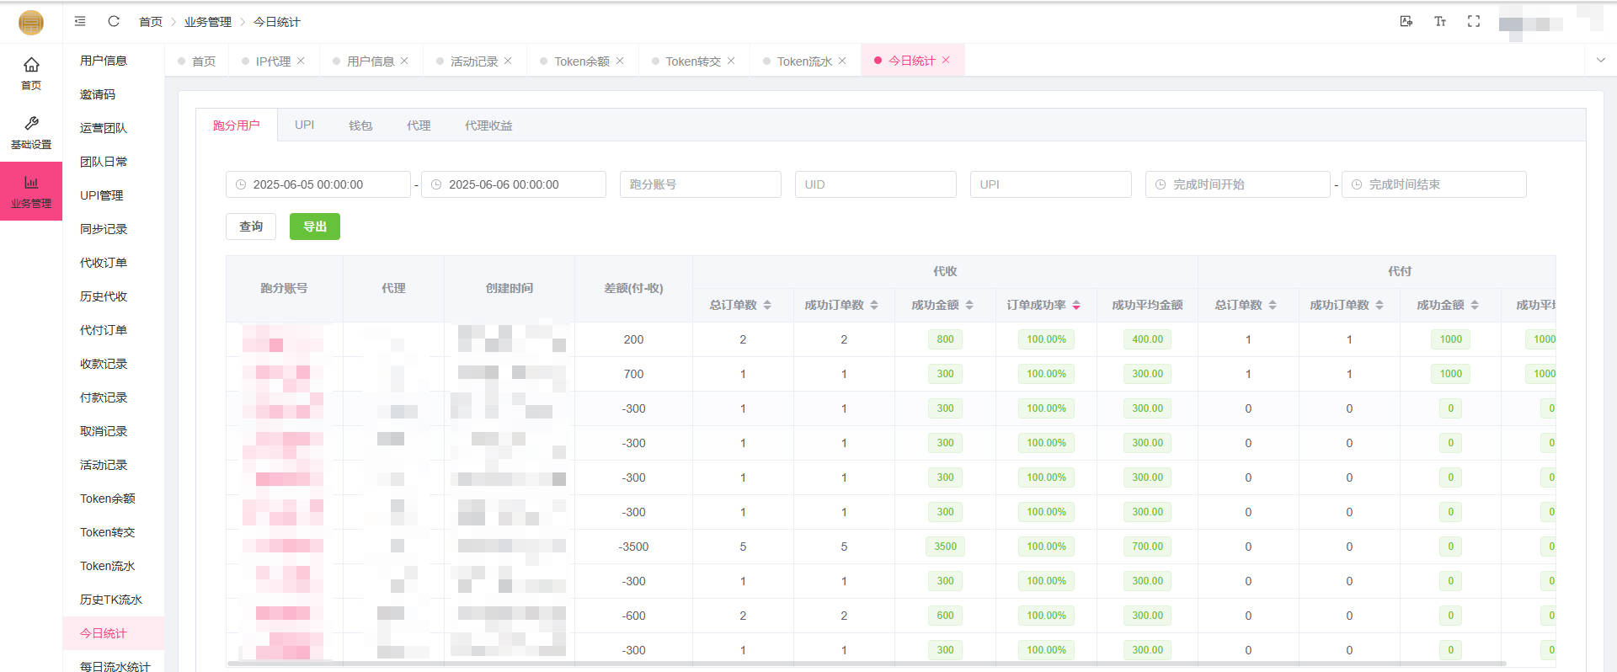This screenshot has width=1617, height=672.
Task: Expand the tab list dropdown chevron
Action: tap(1601, 61)
